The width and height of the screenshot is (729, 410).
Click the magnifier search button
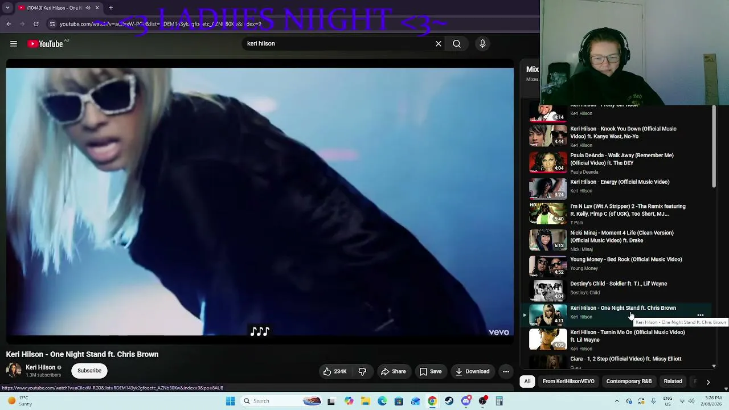pyautogui.click(x=457, y=44)
